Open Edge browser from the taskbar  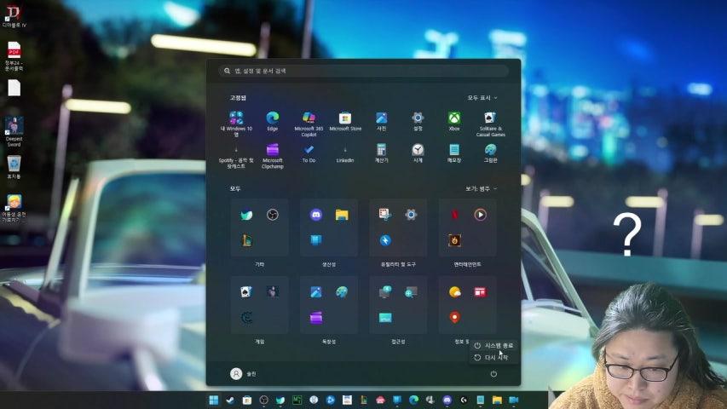pyautogui.click(x=413, y=400)
